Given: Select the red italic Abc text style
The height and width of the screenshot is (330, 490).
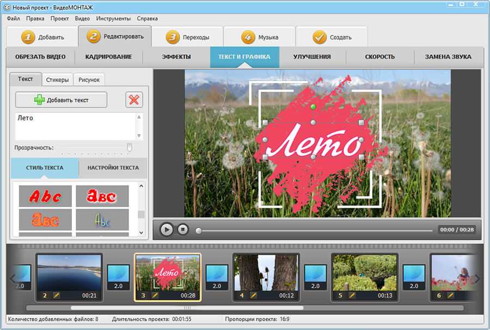Looking at the screenshot, I should [45, 196].
